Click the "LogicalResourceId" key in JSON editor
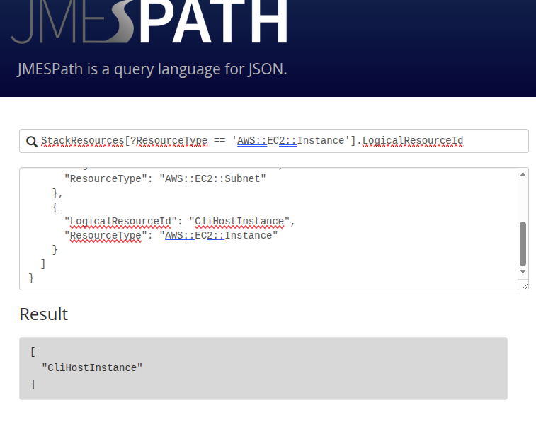Image resolution: width=536 pixels, height=422 pixels. coord(120,222)
